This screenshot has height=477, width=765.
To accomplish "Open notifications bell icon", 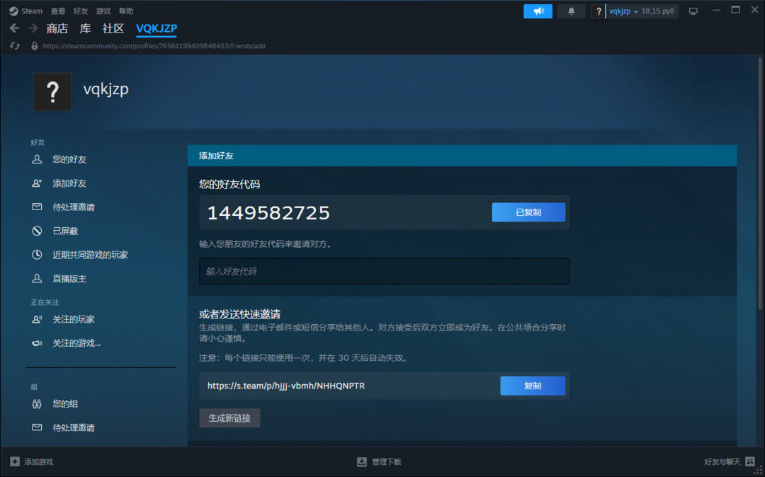I will (x=572, y=11).
